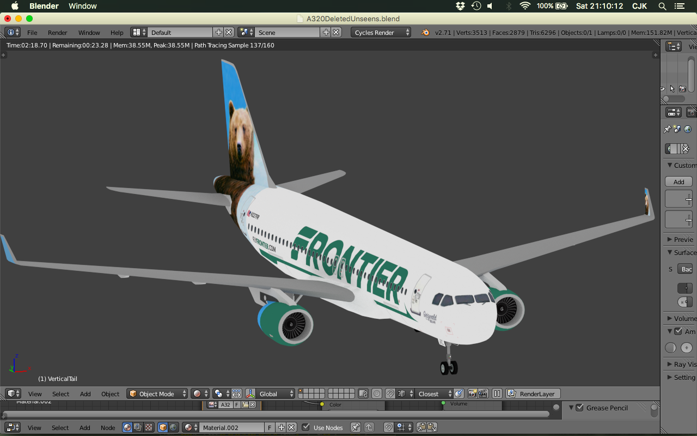This screenshot has width=697, height=436.
Task: Select the texture nodes tree type icon
Action: pyautogui.click(x=148, y=427)
